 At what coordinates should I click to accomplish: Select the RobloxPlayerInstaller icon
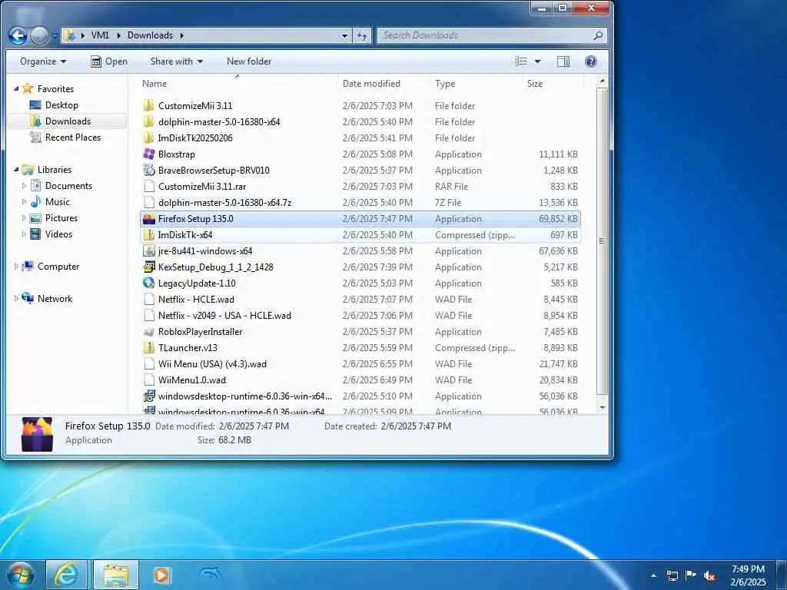(x=148, y=332)
